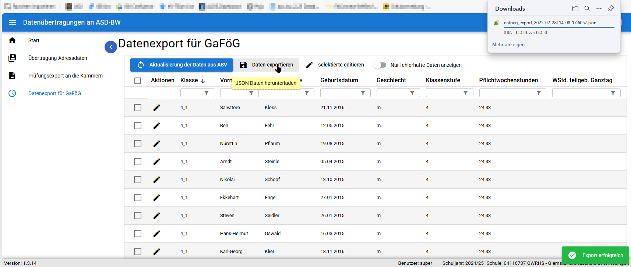Open Prüfungsexport an die Kammern page

point(65,76)
